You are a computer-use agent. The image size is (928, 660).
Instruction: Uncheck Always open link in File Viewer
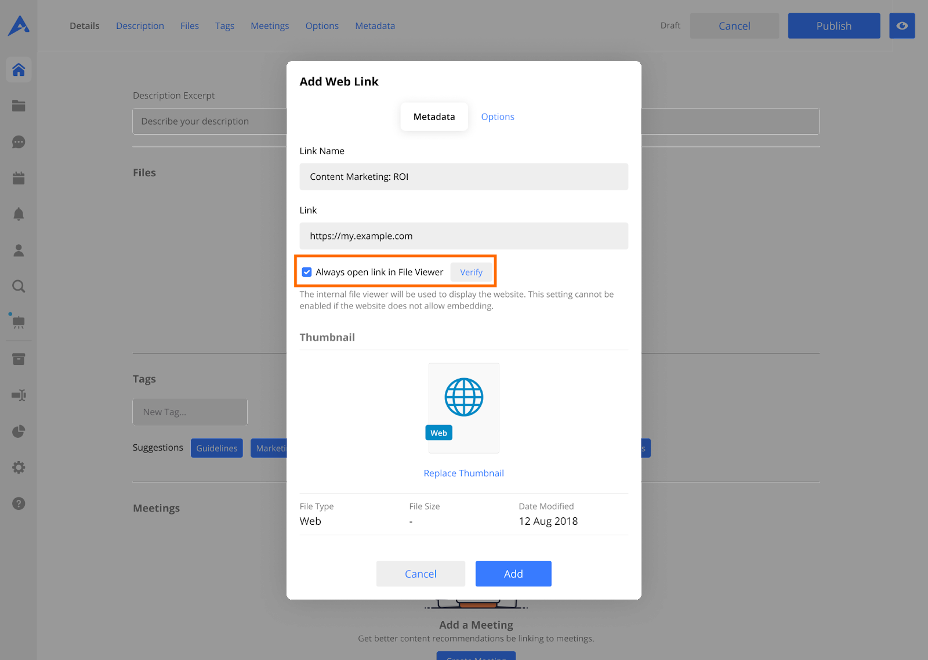point(307,272)
